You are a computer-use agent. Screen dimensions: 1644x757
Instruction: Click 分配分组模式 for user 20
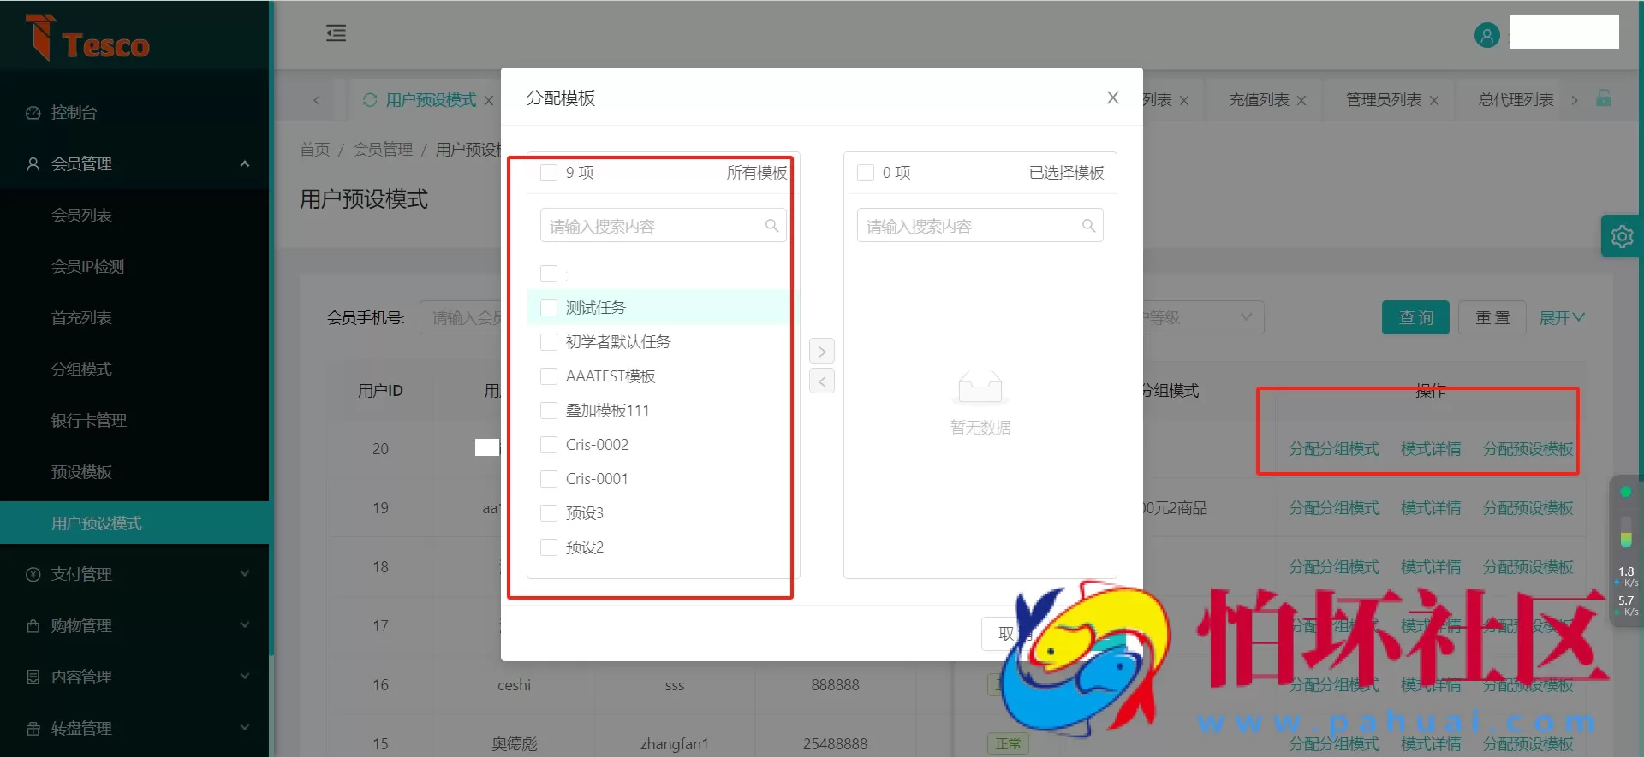point(1334,449)
